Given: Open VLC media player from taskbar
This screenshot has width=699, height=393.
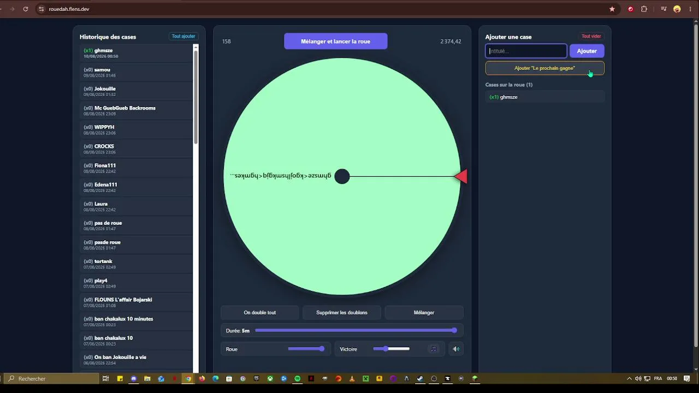Looking at the screenshot, I should tap(352, 378).
